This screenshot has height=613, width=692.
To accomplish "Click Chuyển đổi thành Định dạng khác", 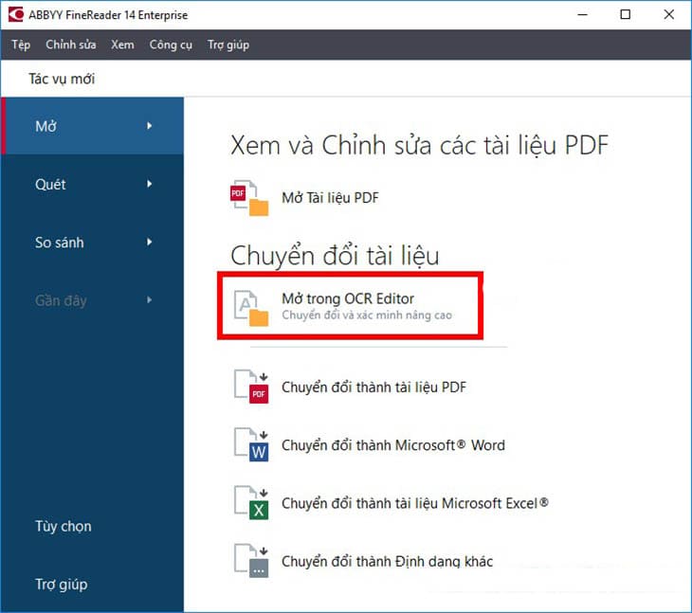I will (x=387, y=562).
